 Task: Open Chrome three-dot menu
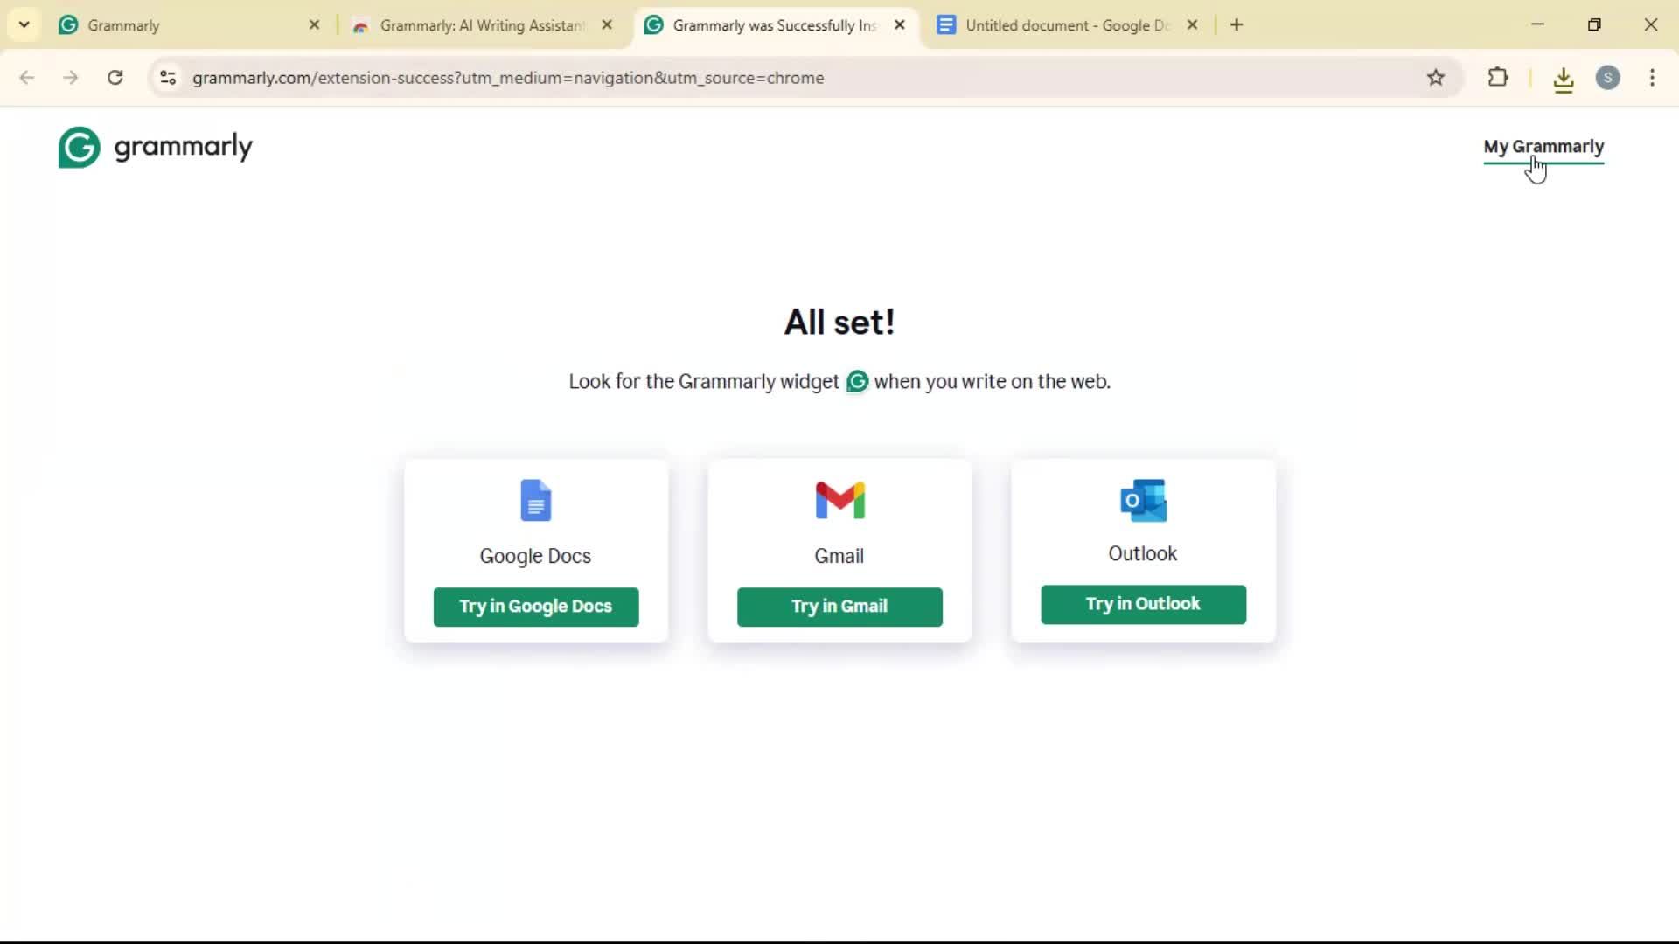[x=1652, y=78]
